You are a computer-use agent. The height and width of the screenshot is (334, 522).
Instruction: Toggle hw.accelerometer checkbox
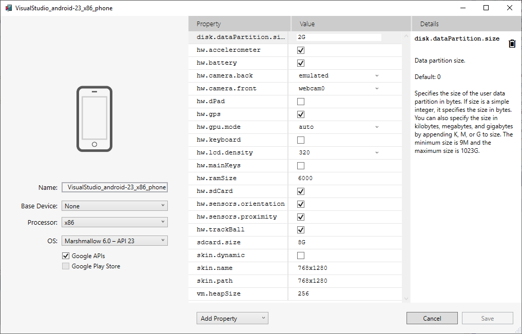click(301, 50)
